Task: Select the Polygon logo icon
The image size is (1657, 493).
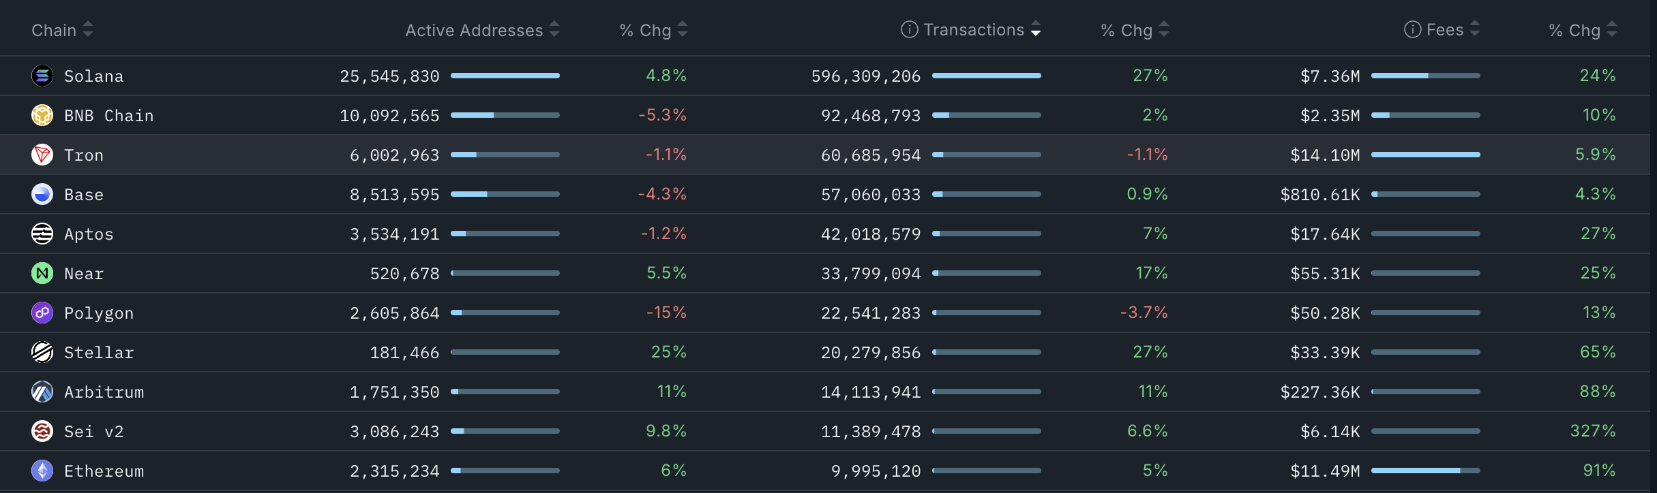Action: (x=42, y=313)
